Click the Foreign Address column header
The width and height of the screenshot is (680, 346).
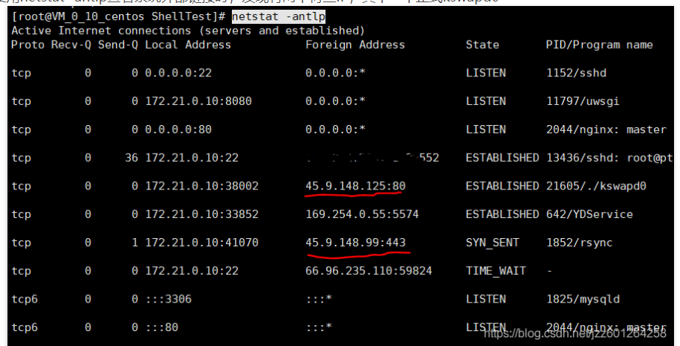[355, 45]
